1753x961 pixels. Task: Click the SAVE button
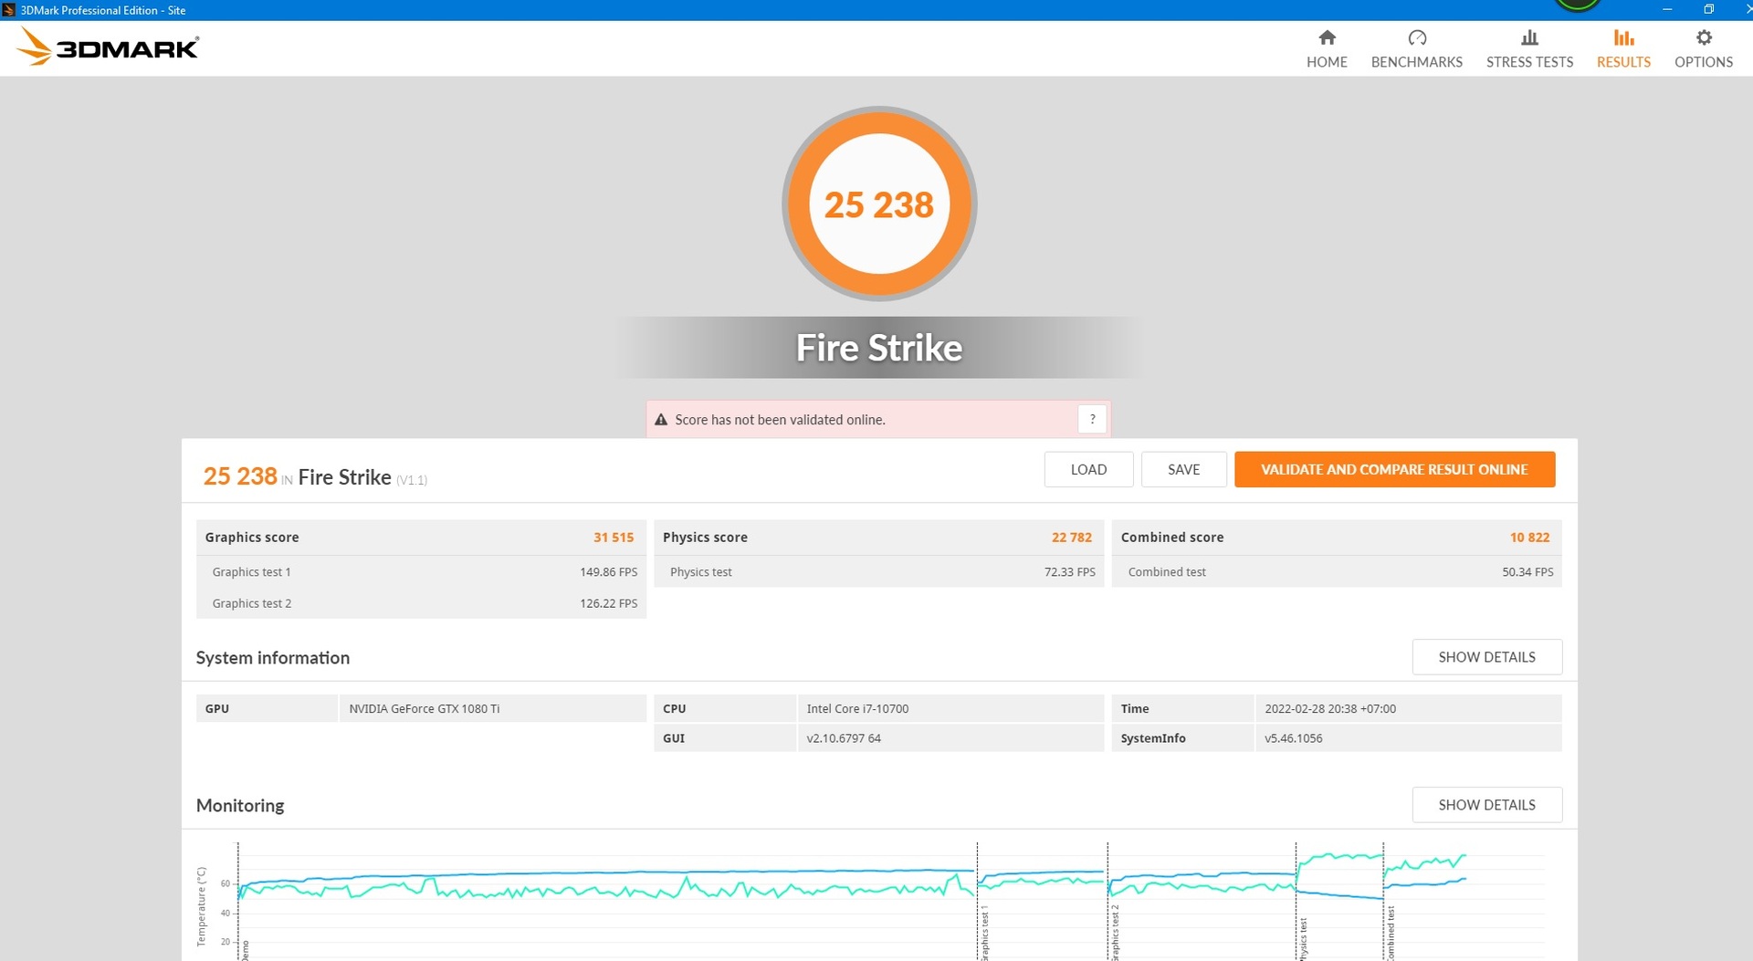pyautogui.click(x=1183, y=469)
